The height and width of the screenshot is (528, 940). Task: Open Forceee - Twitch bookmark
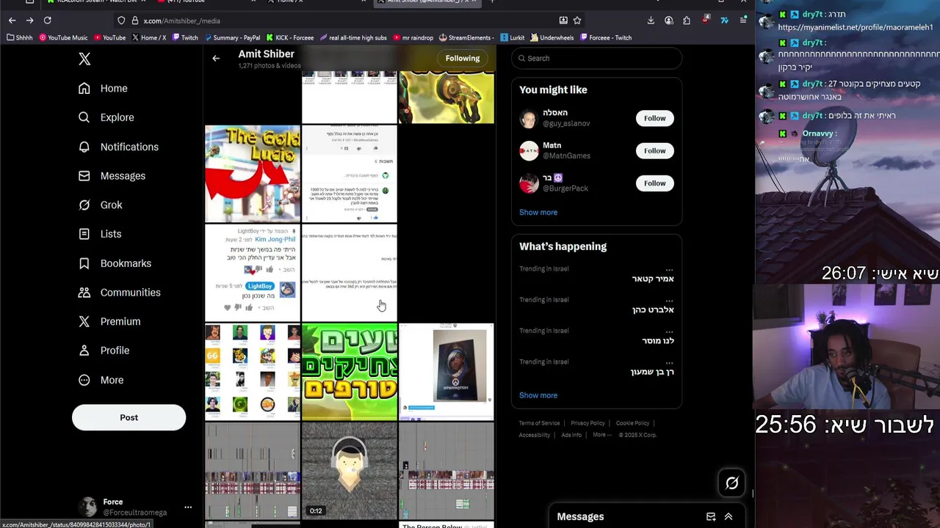(x=606, y=37)
